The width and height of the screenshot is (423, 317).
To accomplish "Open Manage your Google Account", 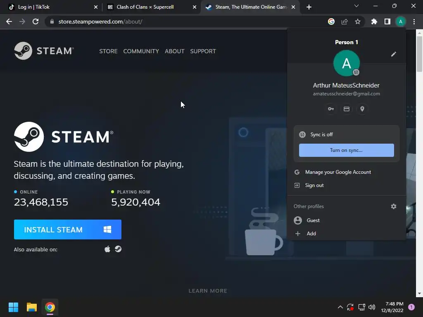I will (x=347, y=172).
